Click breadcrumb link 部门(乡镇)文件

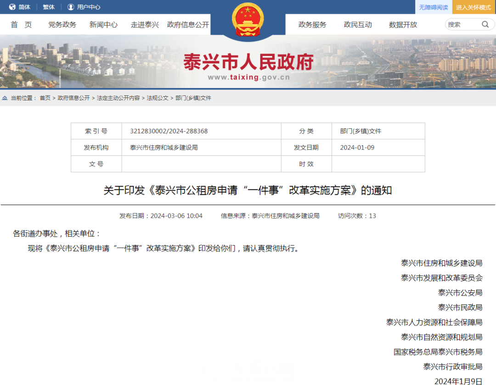[x=193, y=98]
